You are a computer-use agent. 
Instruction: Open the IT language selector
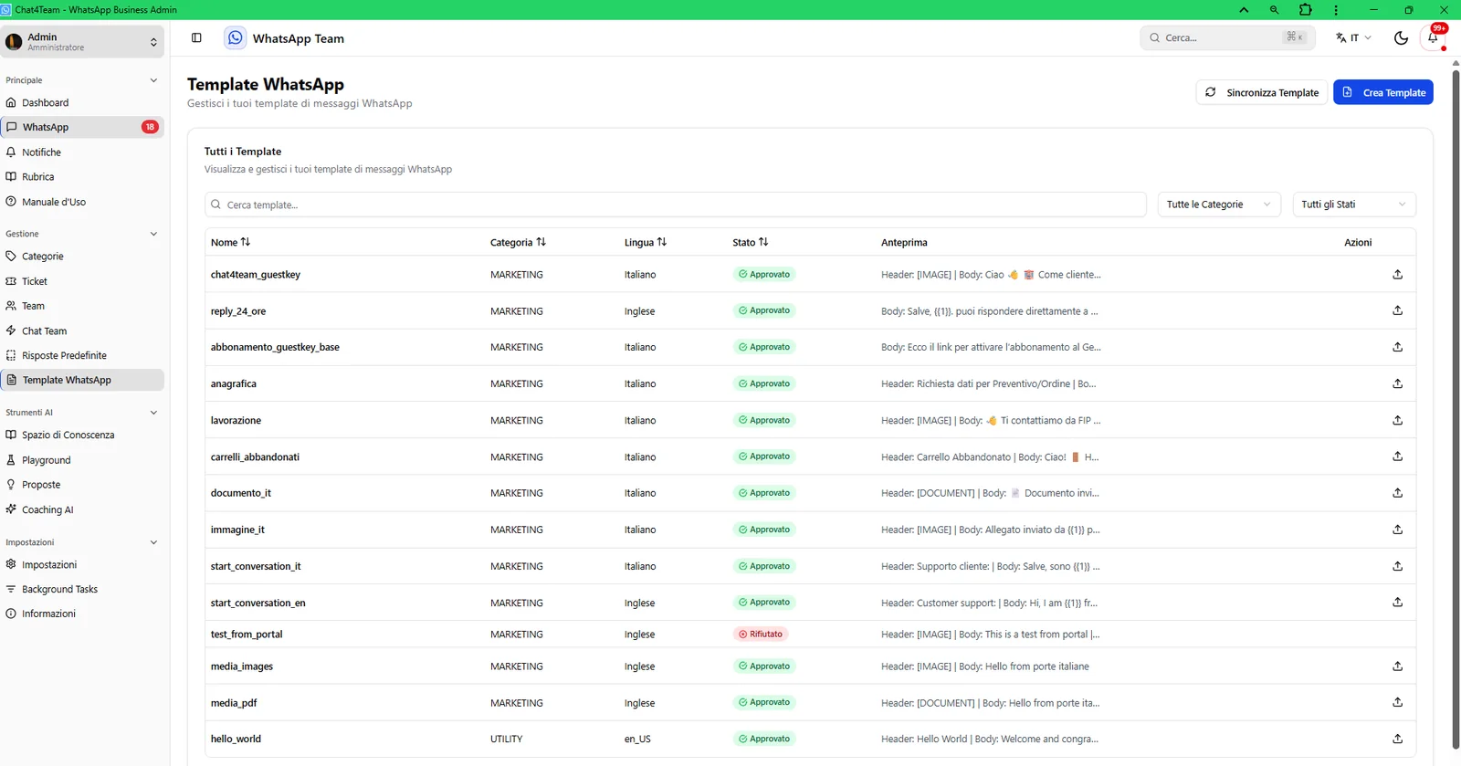coord(1353,37)
